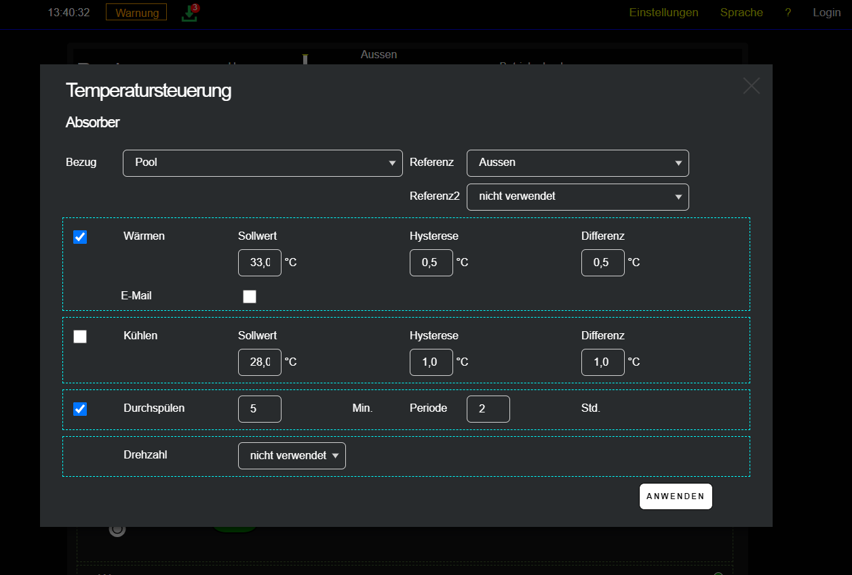852x575 pixels.
Task: Select the Kühlen Hysterese input field
Action: point(431,362)
